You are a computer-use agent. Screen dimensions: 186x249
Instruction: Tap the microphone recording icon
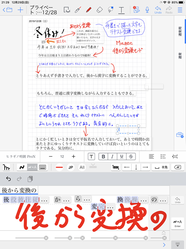[x=147, y=10]
